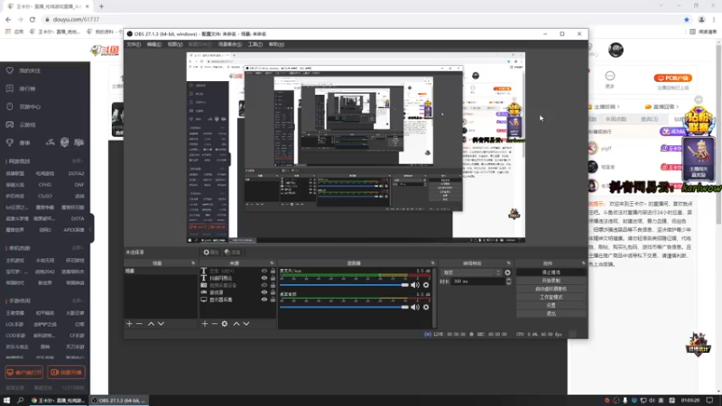Click 启动虚拟摄像机 virtual camera button
The width and height of the screenshot is (722, 406).
pyautogui.click(x=551, y=289)
